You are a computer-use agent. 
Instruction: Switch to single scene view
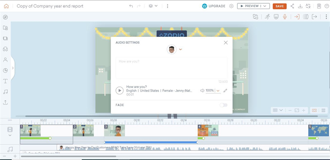pyautogui.click(x=314, y=110)
